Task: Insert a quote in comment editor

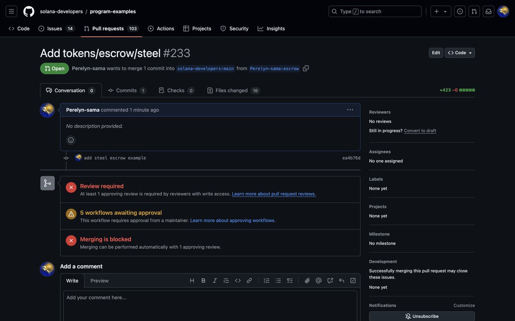Action: 226,281
